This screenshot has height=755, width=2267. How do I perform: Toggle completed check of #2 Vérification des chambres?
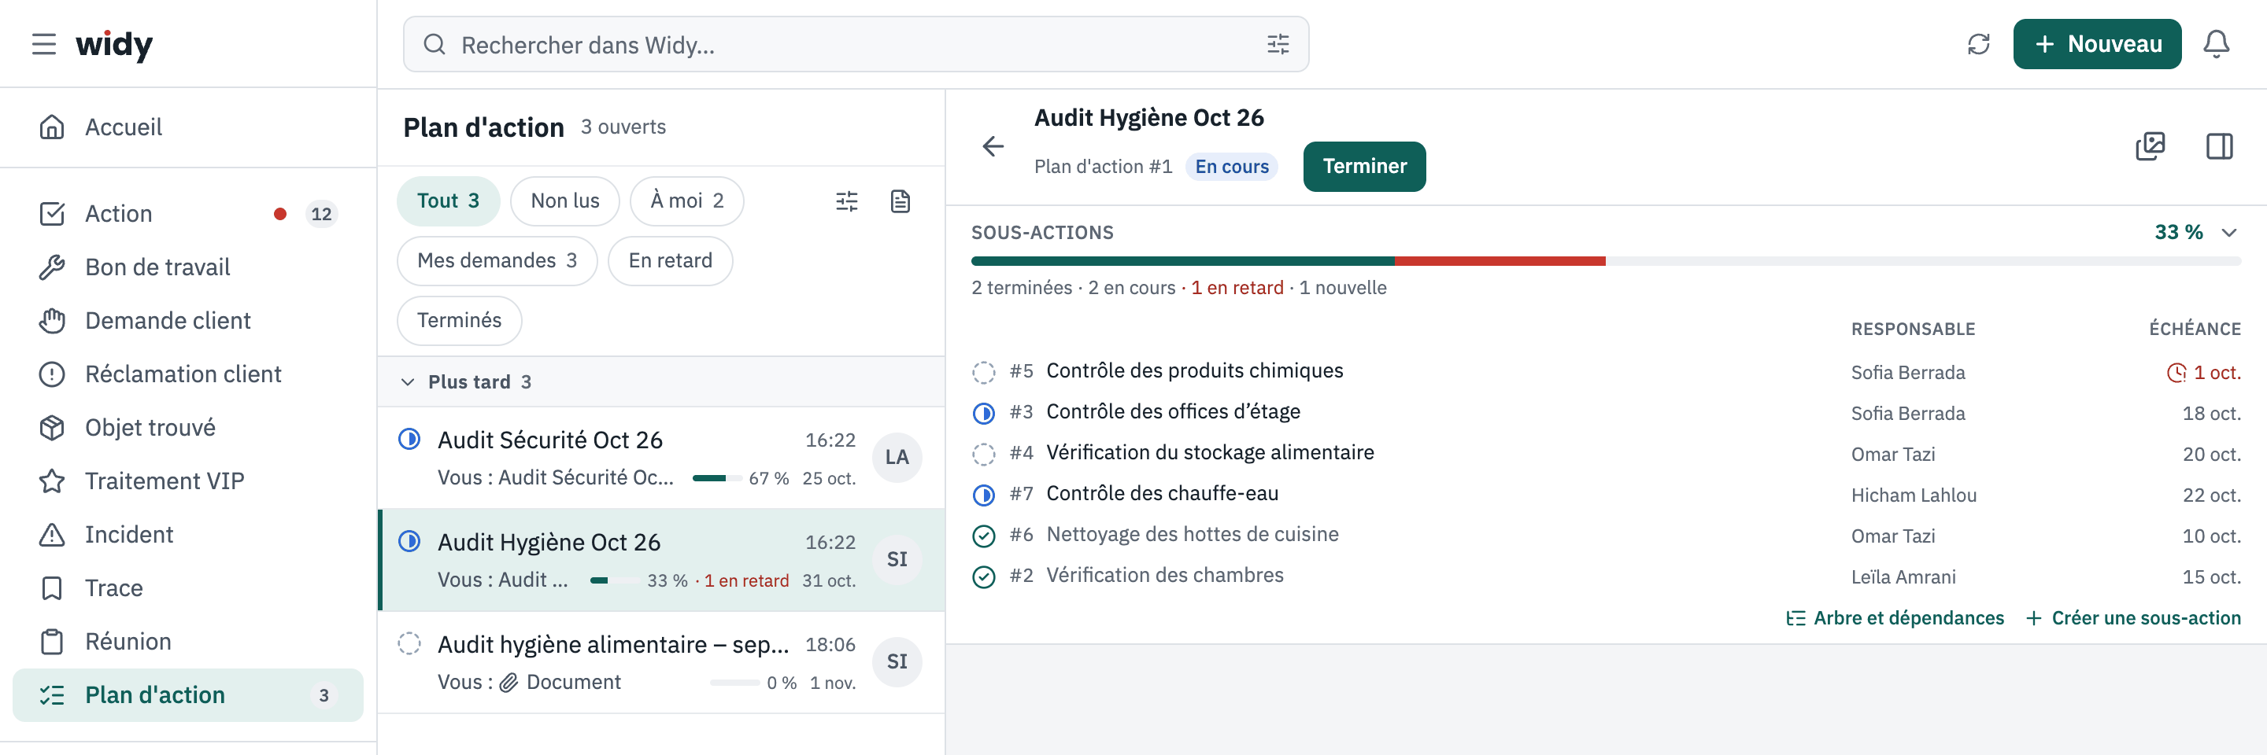(x=983, y=576)
